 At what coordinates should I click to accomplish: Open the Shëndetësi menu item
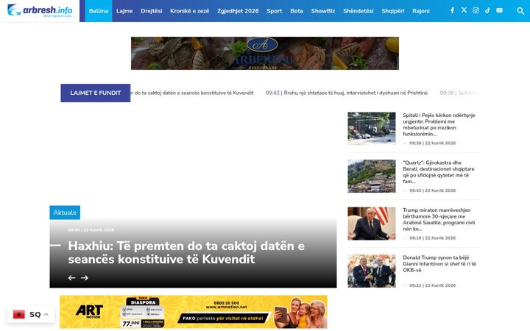(358, 11)
